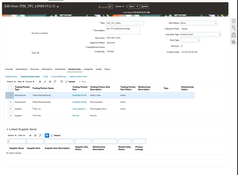
Task: Expand the ALM0000-00105 row
Action: pyautogui.click(x=11, y=95)
